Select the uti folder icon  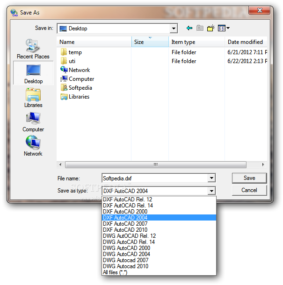pyautogui.click(x=64, y=61)
